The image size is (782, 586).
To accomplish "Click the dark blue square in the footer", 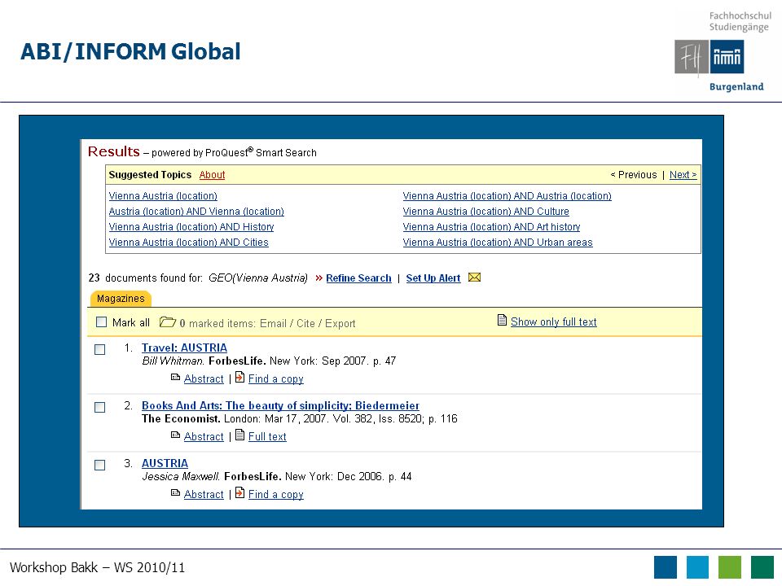I will pos(666,567).
